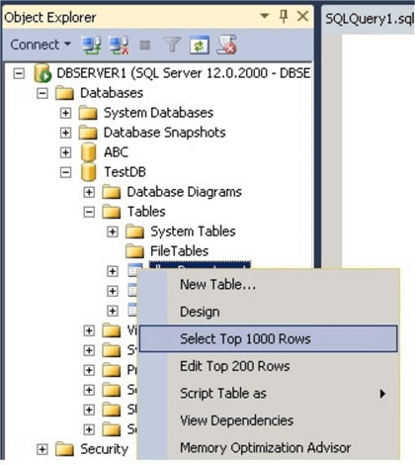Select the System Tables label
This screenshot has height=465, width=415.
tap(193, 232)
